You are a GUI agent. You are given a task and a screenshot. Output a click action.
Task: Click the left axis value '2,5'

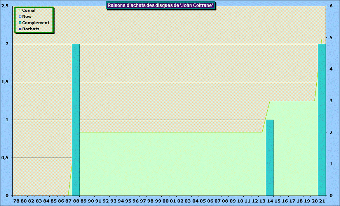[x=5, y=6]
